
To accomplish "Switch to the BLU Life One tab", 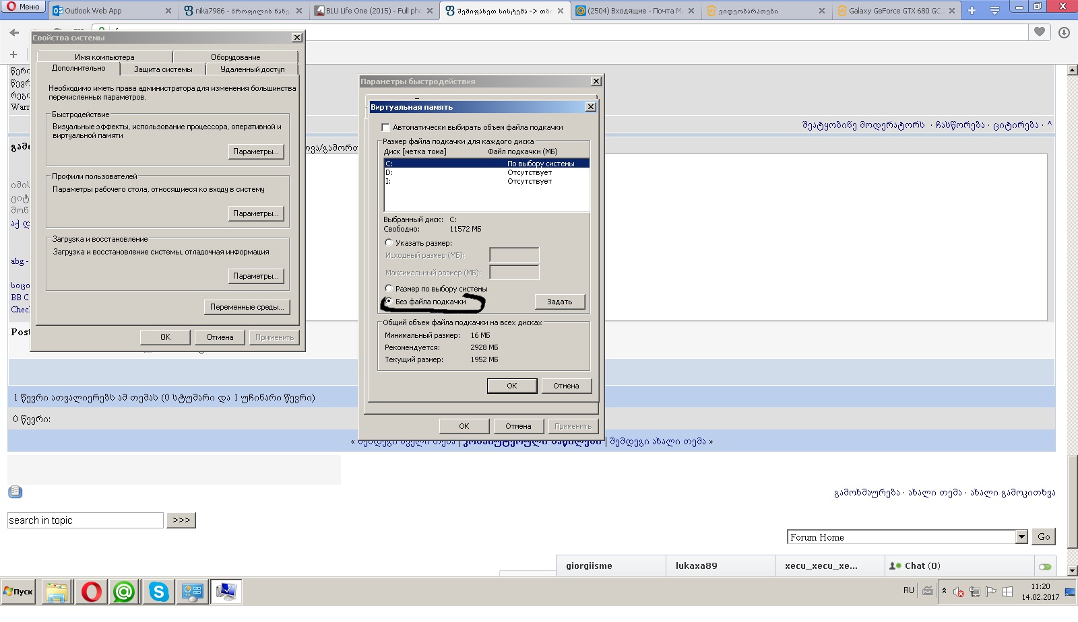I will (x=374, y=11).
